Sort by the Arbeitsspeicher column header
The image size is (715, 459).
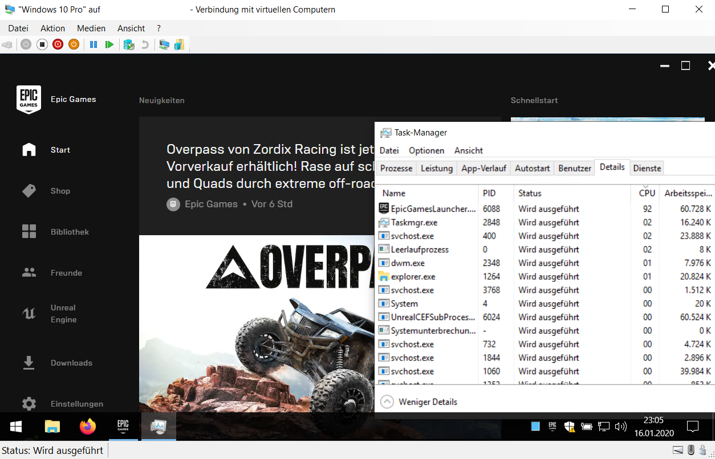pos(688,193)
